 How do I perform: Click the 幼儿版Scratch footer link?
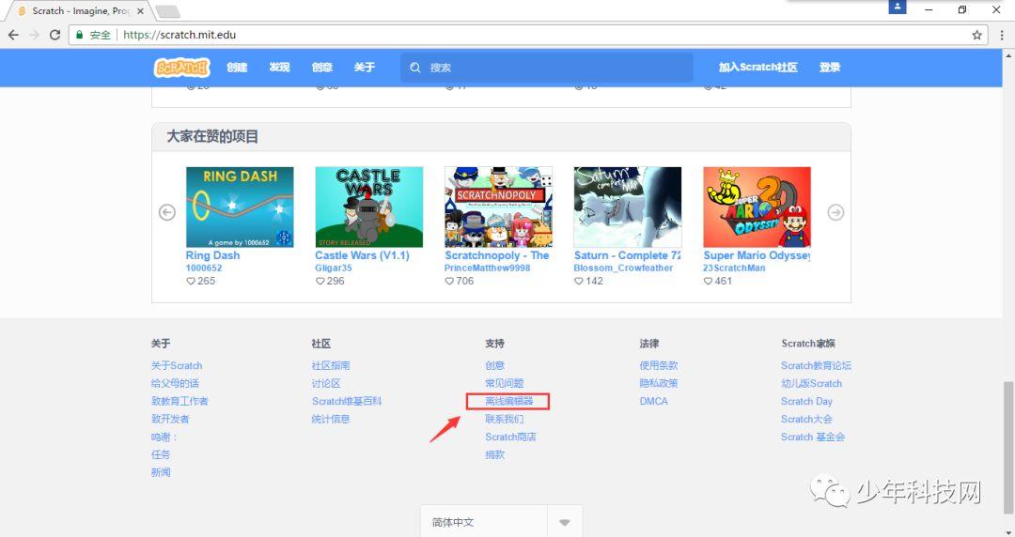click(x=812, y=383)
